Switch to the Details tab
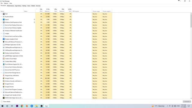The image size is (192, 108). coord(33,6)
